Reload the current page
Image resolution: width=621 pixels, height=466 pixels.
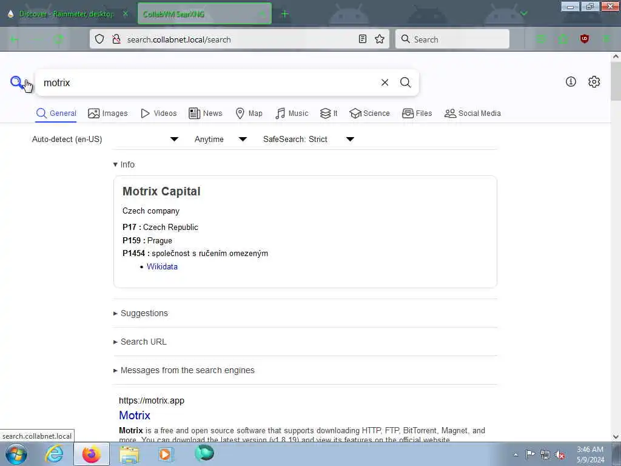point(59,39)
